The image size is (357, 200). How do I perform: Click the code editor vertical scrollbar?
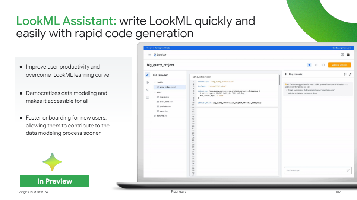(x=279, y=80)
